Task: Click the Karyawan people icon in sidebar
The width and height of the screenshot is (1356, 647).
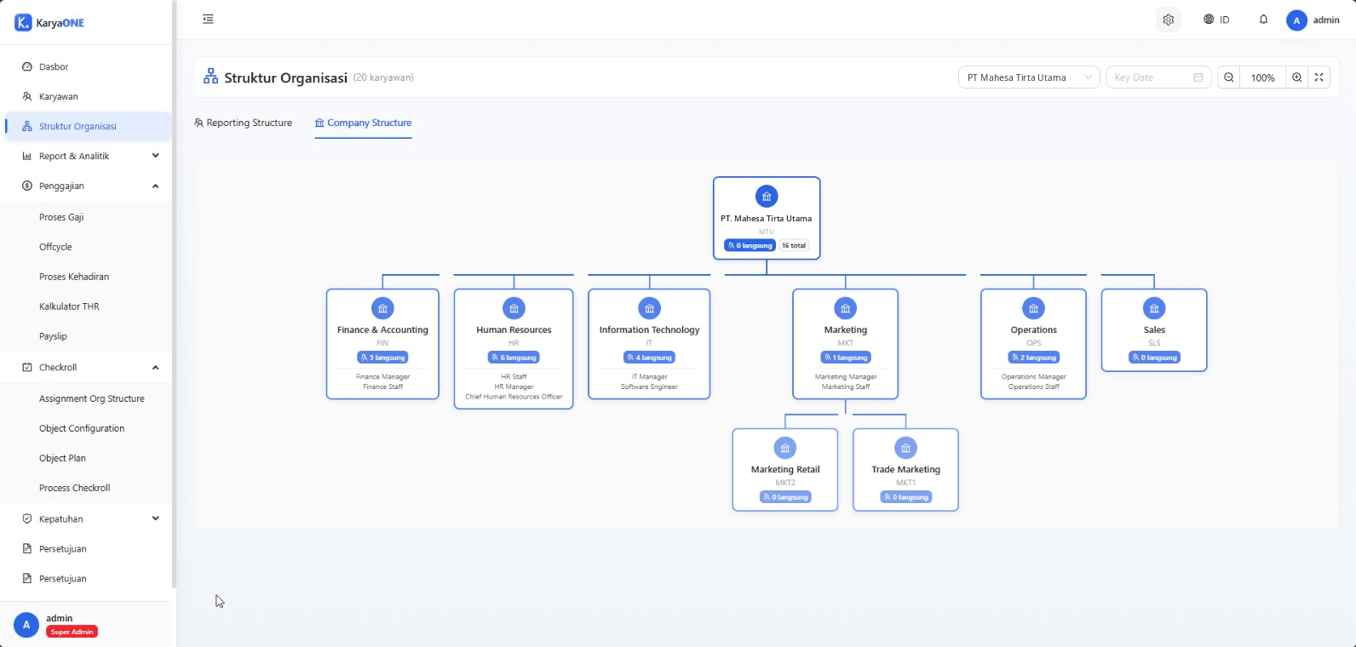Action: 27,96
